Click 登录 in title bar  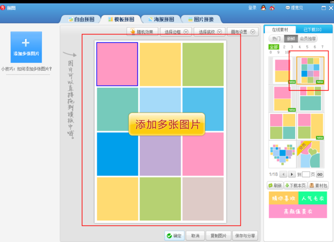point(252,8)
